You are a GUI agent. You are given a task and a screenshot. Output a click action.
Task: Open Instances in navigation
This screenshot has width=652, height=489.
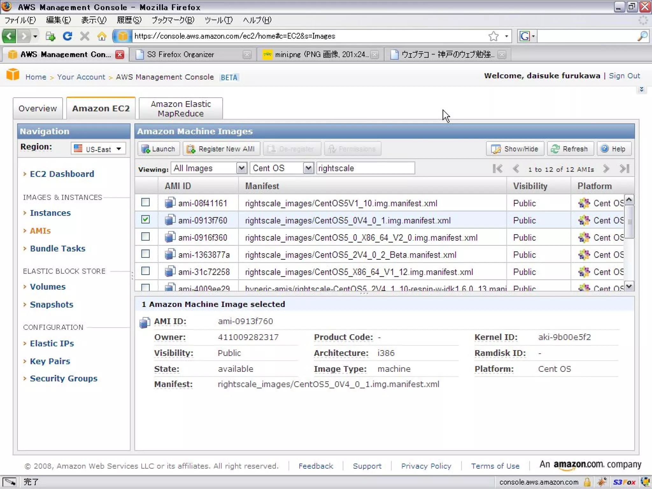tap(50, 213)
